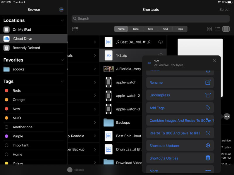Sort files by Date
This screenshot has width=234, height=175.
136,29
